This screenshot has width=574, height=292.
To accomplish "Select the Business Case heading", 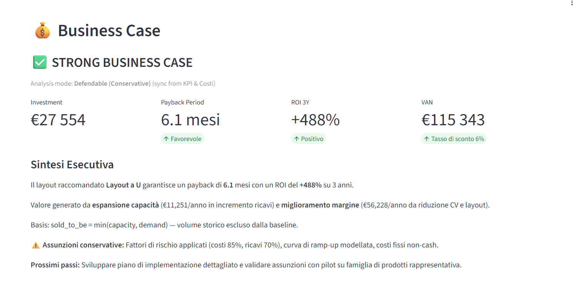I will coord(109,30).
